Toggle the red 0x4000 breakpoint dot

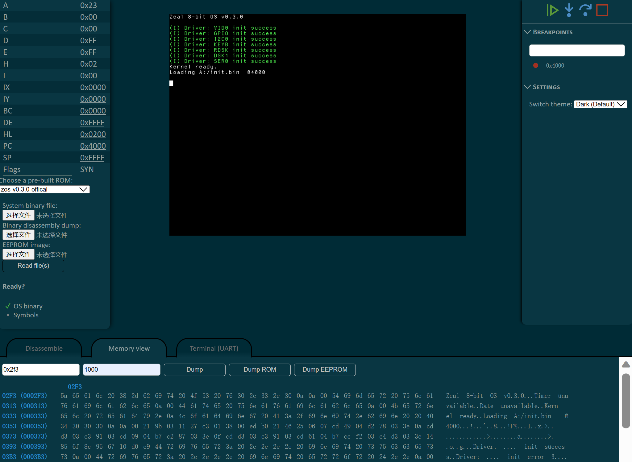pyautogui.click(x=536, y=65)
